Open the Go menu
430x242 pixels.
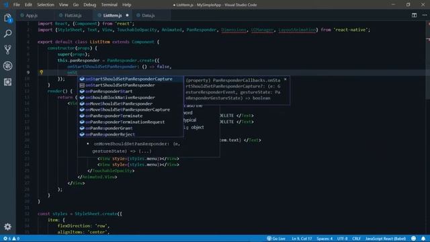click(76, 5)
